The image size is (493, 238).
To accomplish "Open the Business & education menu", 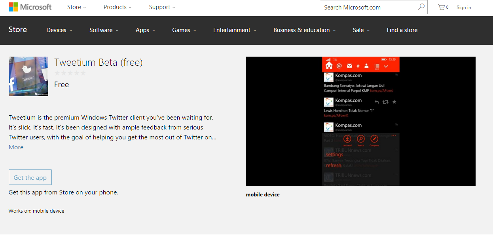I will (305, 30).
